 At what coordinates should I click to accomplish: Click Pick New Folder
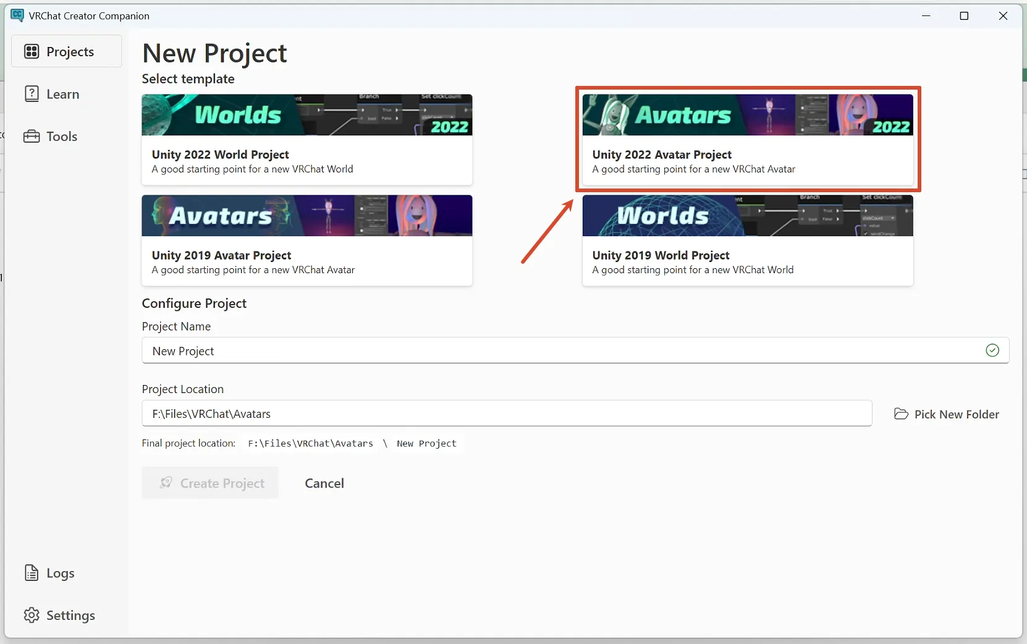[947, 414]
